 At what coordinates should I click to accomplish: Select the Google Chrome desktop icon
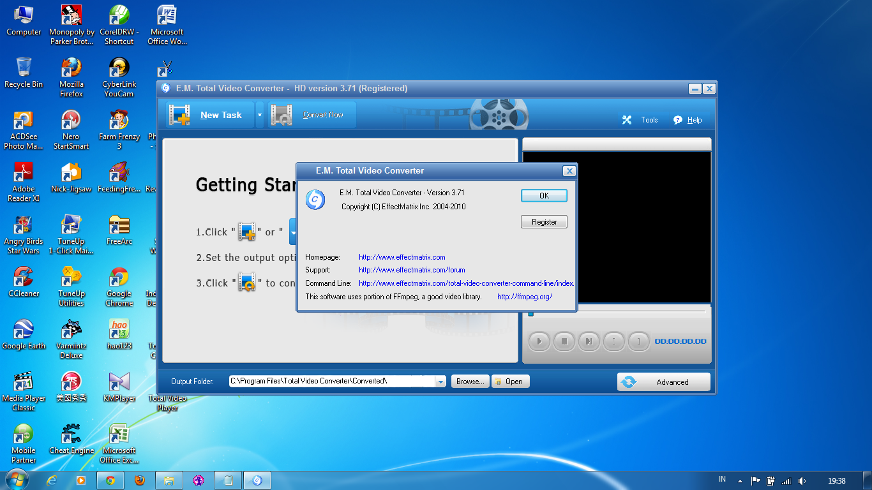119,287
